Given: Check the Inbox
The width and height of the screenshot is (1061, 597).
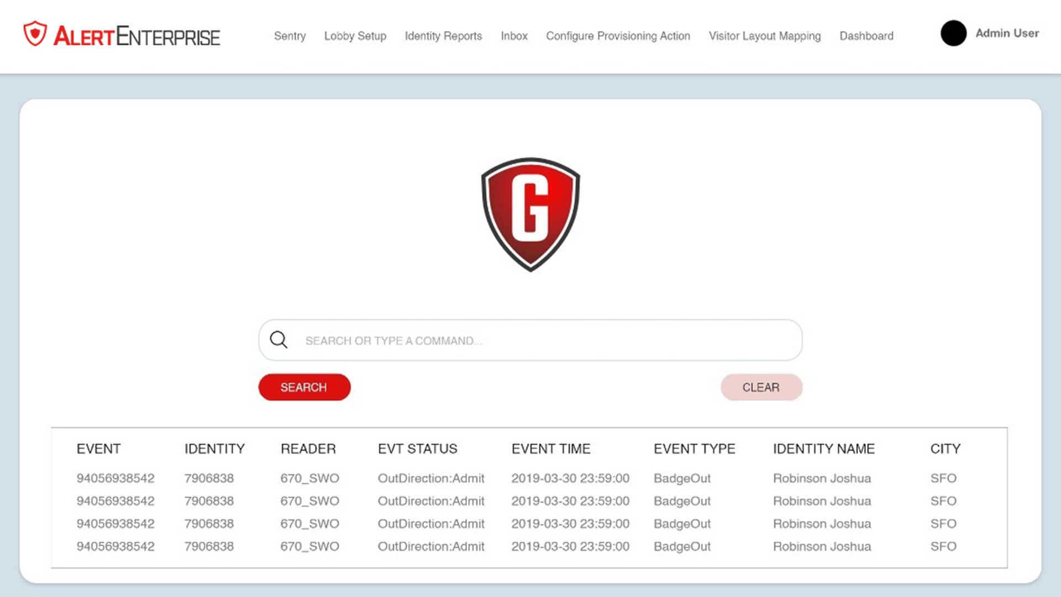Looking at the screenshot, I should 514,36.
